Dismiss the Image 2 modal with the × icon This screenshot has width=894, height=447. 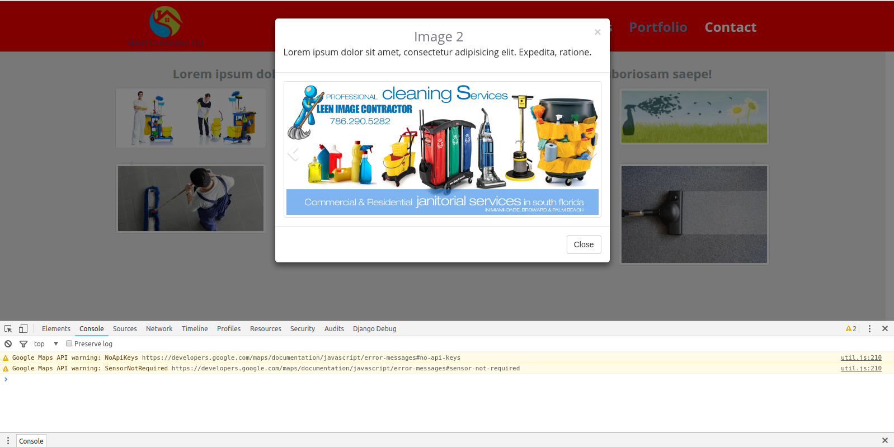click(597, 32)
